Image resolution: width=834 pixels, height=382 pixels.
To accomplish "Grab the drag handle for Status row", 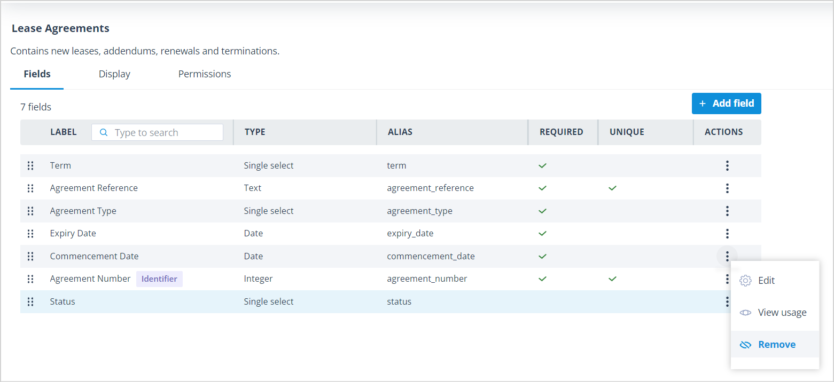I will 30,301.
